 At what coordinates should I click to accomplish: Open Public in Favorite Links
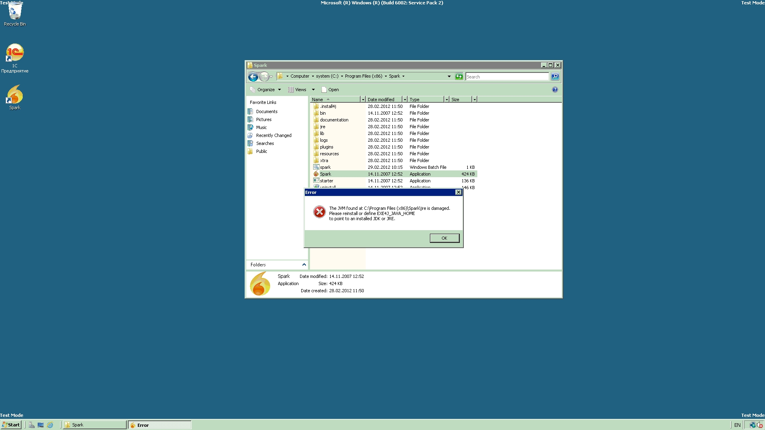coord(262,151)
